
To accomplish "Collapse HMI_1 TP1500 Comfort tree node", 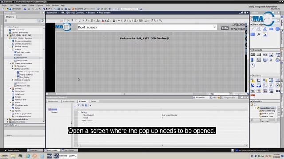I will pyautogui.click(x=8, y=38).
